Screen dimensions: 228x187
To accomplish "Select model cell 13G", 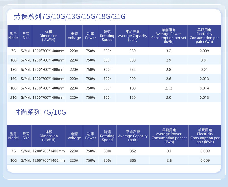I will (14, 70).
